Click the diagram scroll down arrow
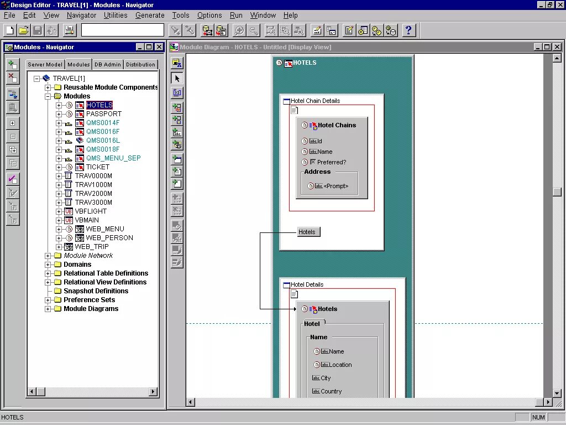This screenshot has width=566, height=425. coord(557,393)
